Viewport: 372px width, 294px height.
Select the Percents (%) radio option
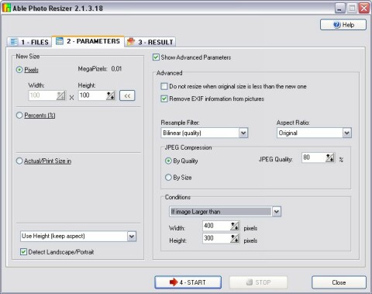[19, 116]
